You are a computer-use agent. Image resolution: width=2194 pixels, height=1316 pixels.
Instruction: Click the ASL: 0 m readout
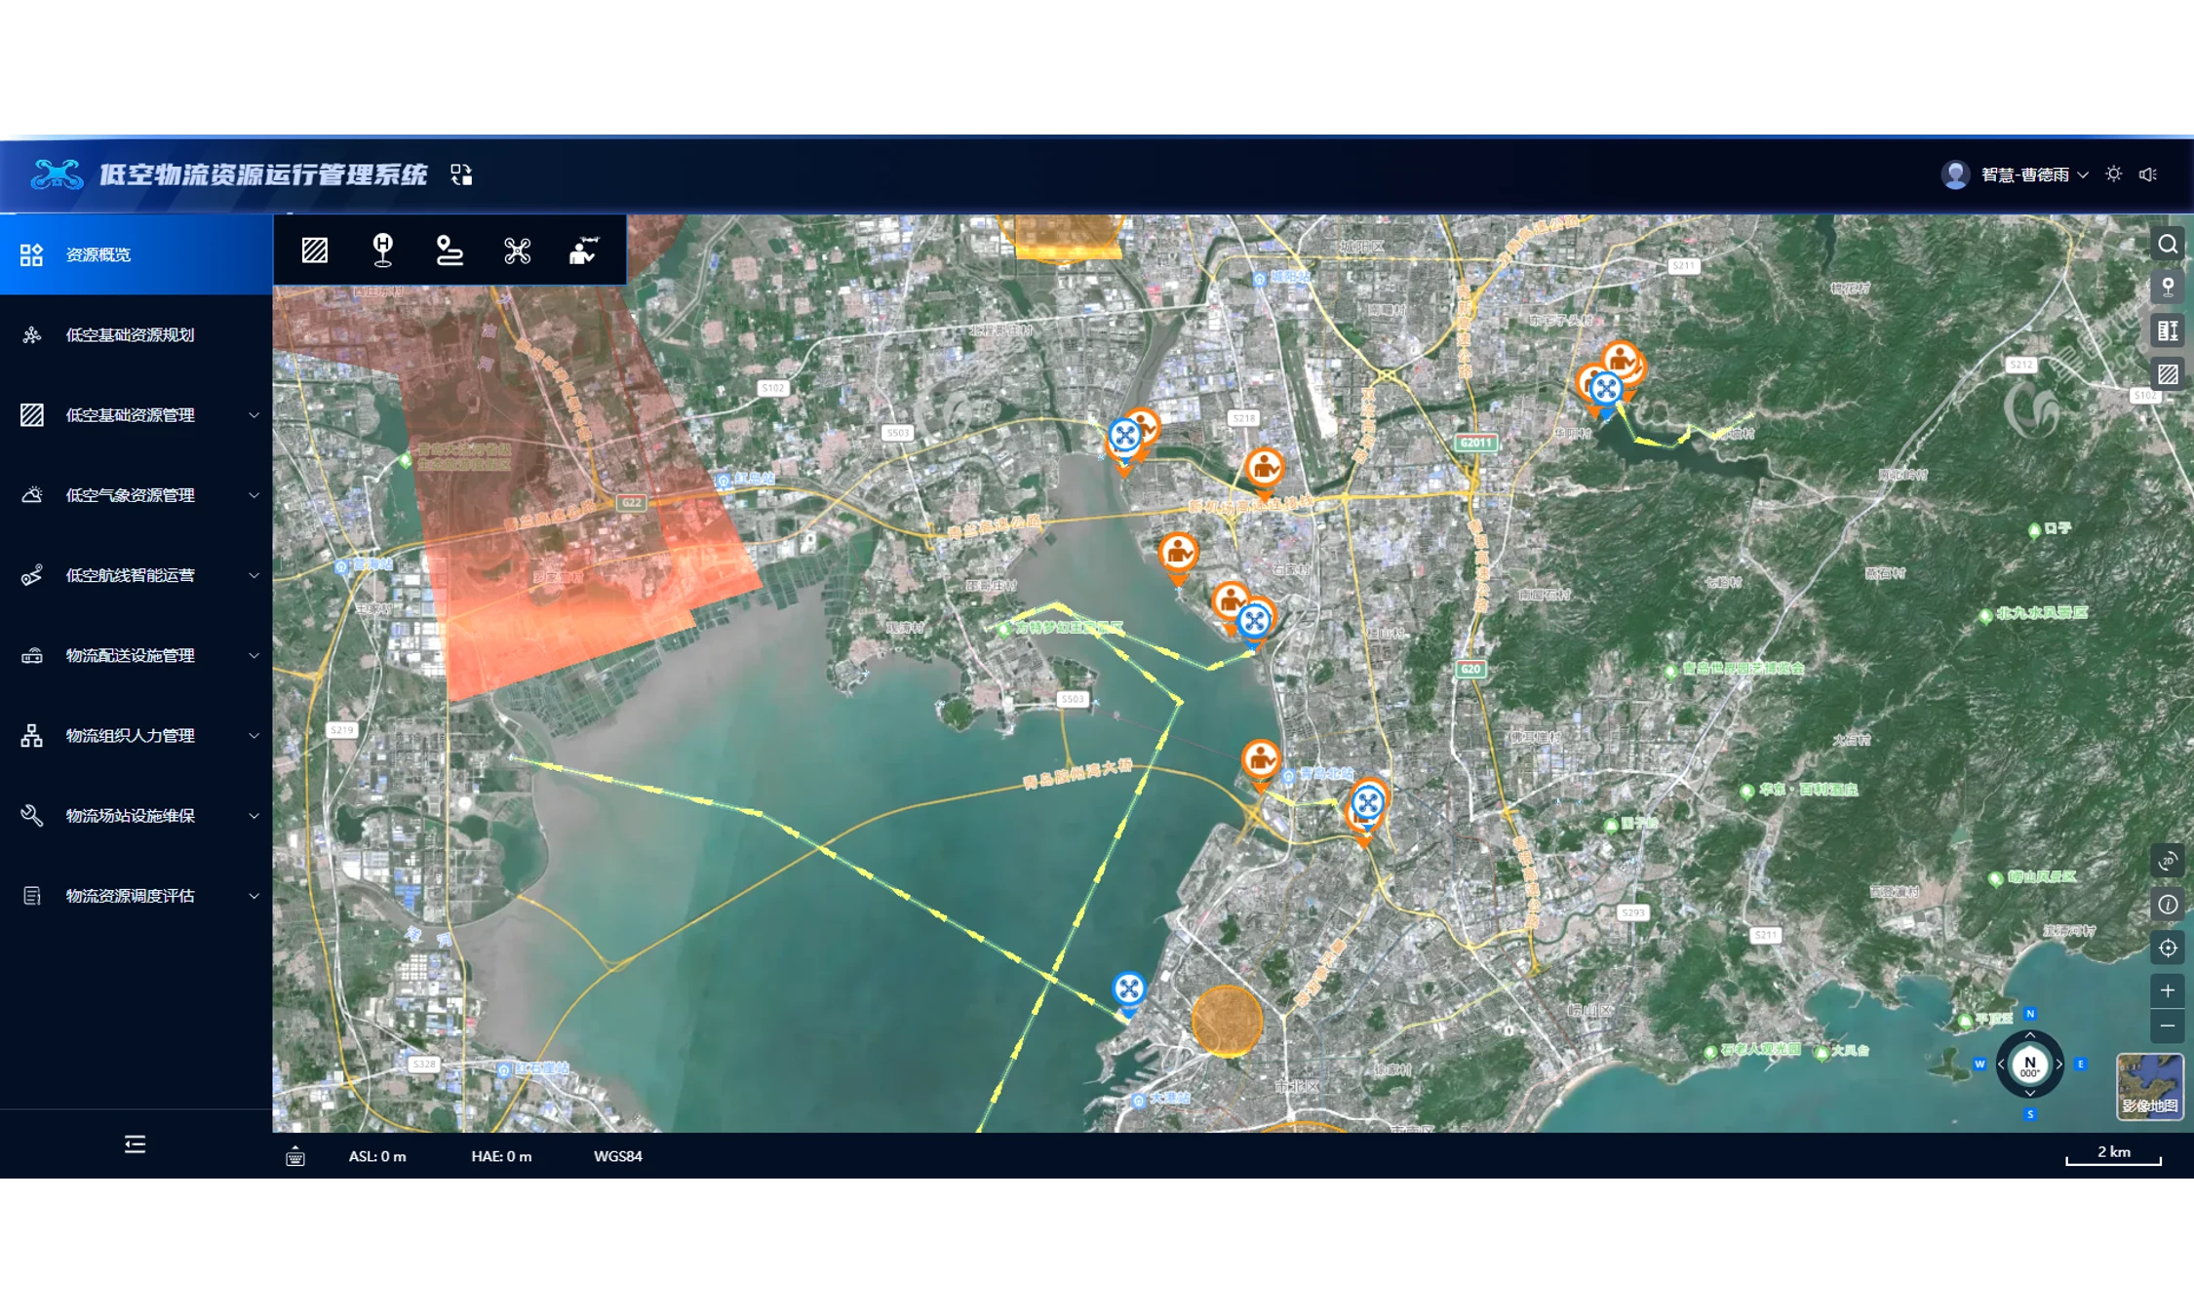click(x=377, y=1156)
